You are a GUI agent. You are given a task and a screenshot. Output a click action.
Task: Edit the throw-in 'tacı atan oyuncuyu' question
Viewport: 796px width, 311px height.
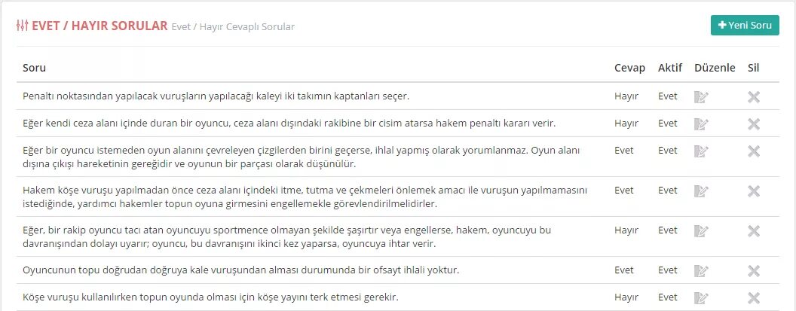click(x=702, y=230)
